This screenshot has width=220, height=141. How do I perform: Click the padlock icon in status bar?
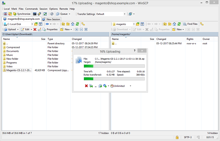click(x=177, y=137)
